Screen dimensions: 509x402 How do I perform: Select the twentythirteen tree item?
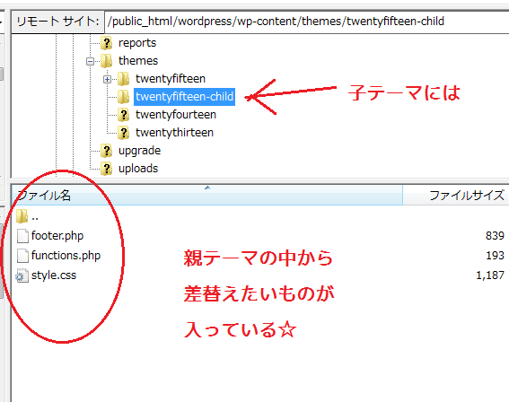(174, 133)
